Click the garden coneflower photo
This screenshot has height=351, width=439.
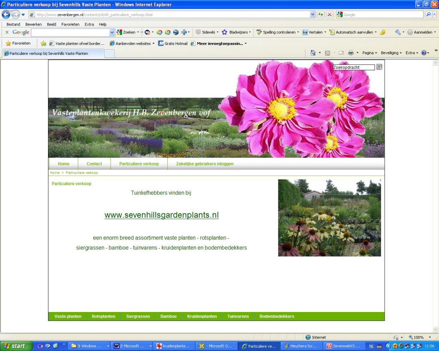pos(330,218)
